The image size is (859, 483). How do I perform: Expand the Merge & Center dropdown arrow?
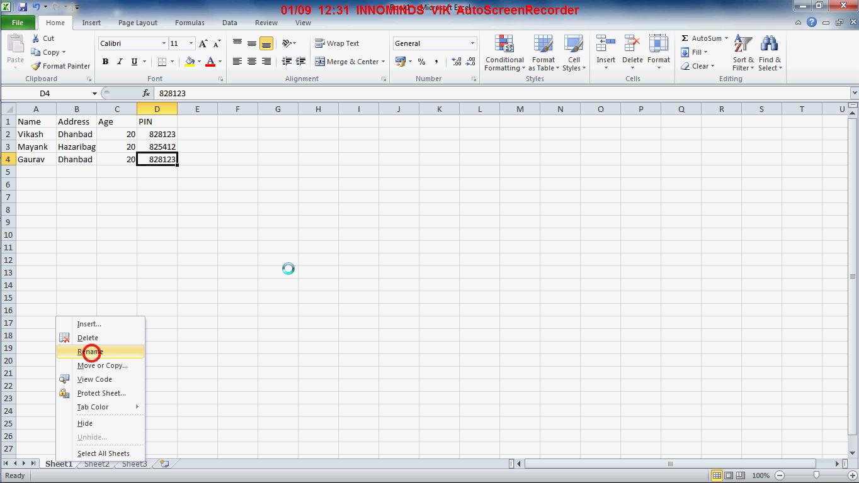pos(384,62)
